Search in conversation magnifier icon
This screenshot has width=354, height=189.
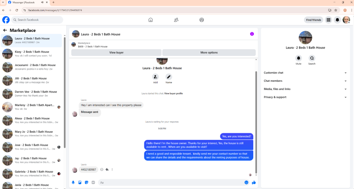(x=312, y=58)
